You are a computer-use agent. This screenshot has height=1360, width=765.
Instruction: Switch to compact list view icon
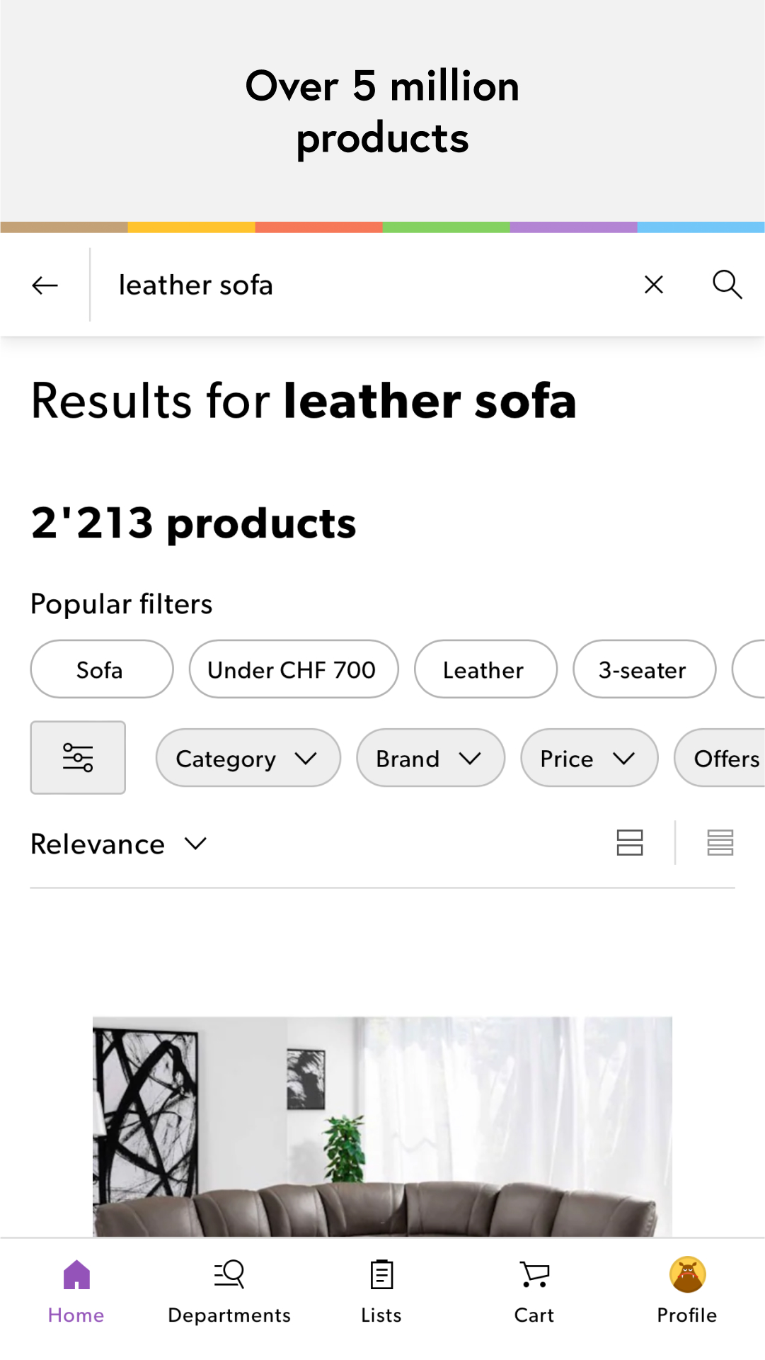pyautogui.click(x=720, y=843)
